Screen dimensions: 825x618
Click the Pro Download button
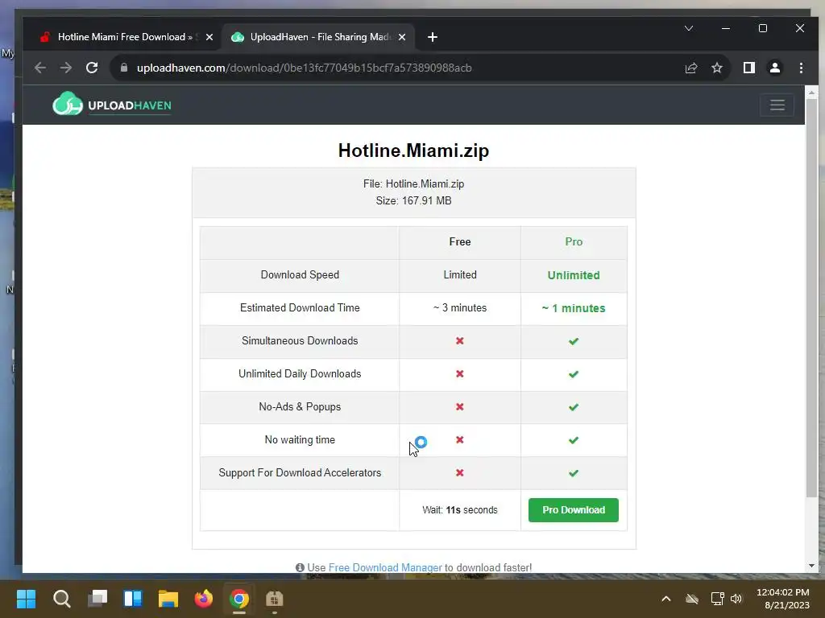(x=574, y=509)
